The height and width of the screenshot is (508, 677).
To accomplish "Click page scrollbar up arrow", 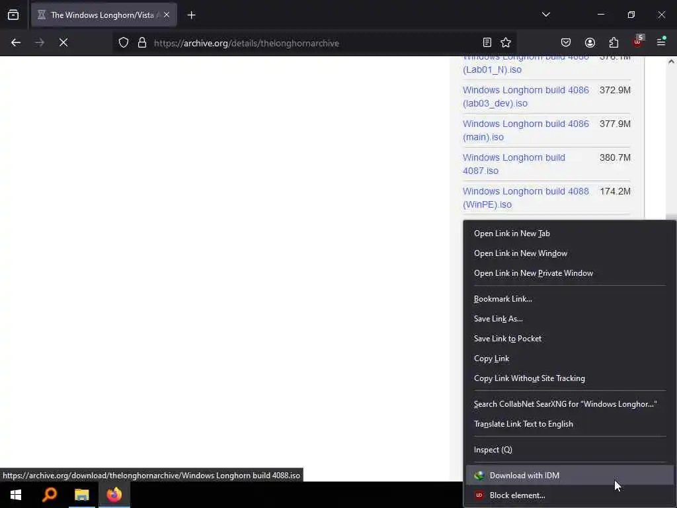I will click(x=671, y=62).
